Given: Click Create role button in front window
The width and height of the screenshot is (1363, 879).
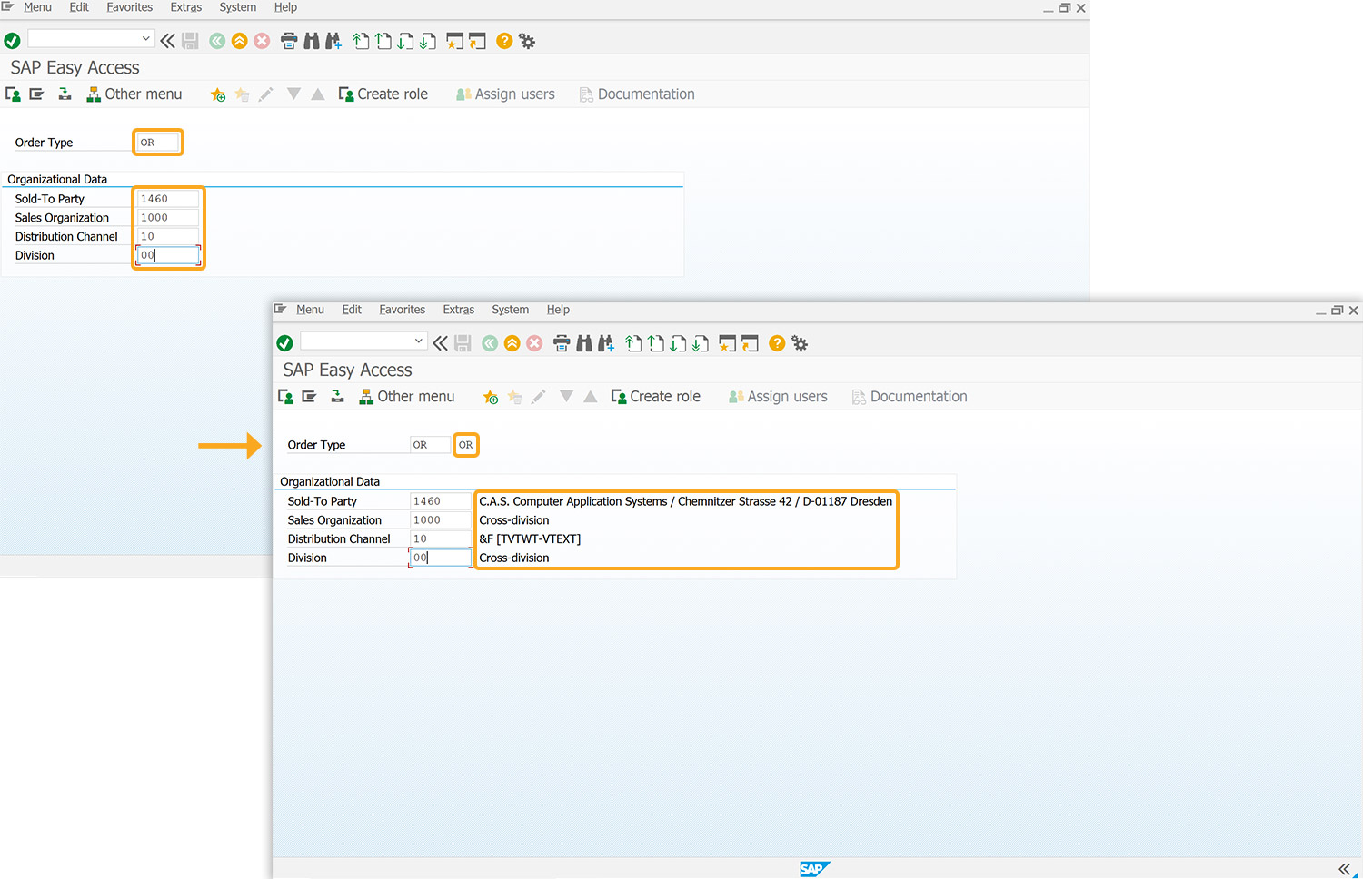Looking at the screenshot, I should coord(656,397).
